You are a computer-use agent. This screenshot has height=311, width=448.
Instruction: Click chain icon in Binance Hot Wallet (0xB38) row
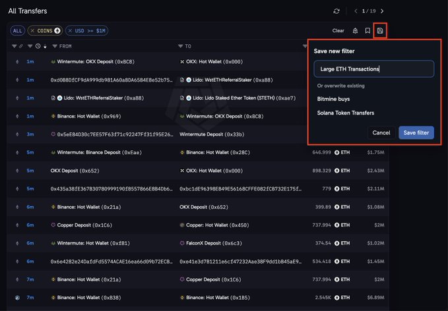pos(17,298)
